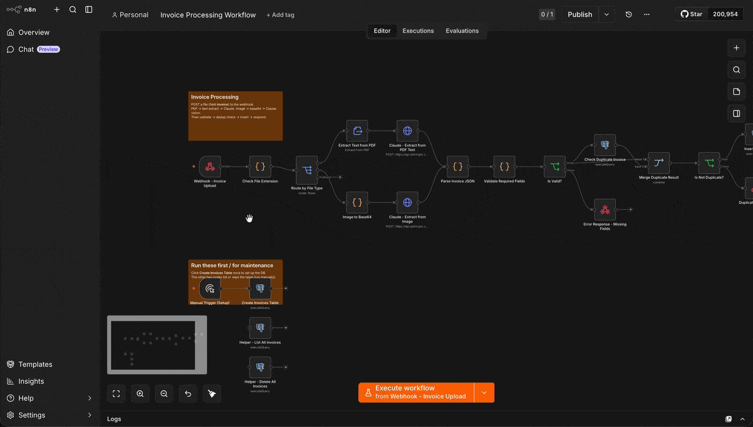753x427 pixels.
Task: Expand the Help menu
Action: point(50,398)
